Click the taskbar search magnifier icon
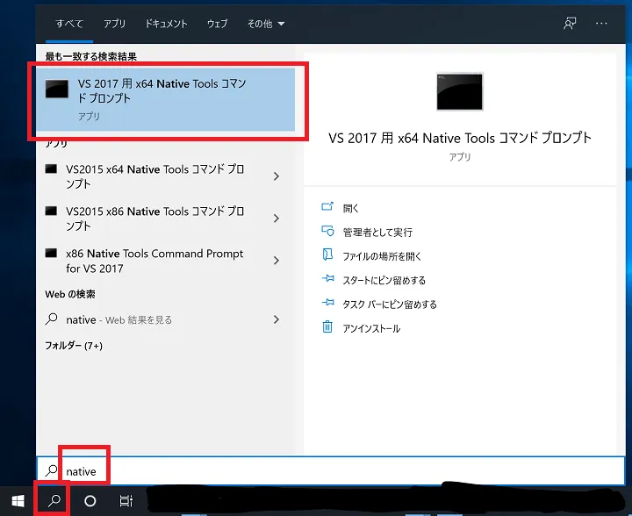Screen dimensions: 632x516 point(54,501)
